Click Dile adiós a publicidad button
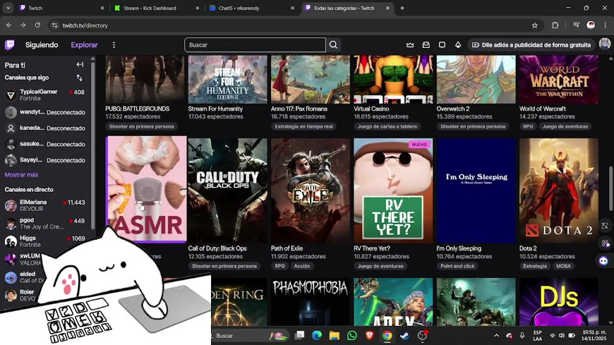Image resolution: width=614 pixels, height=345 pixels. coord(531,45)
